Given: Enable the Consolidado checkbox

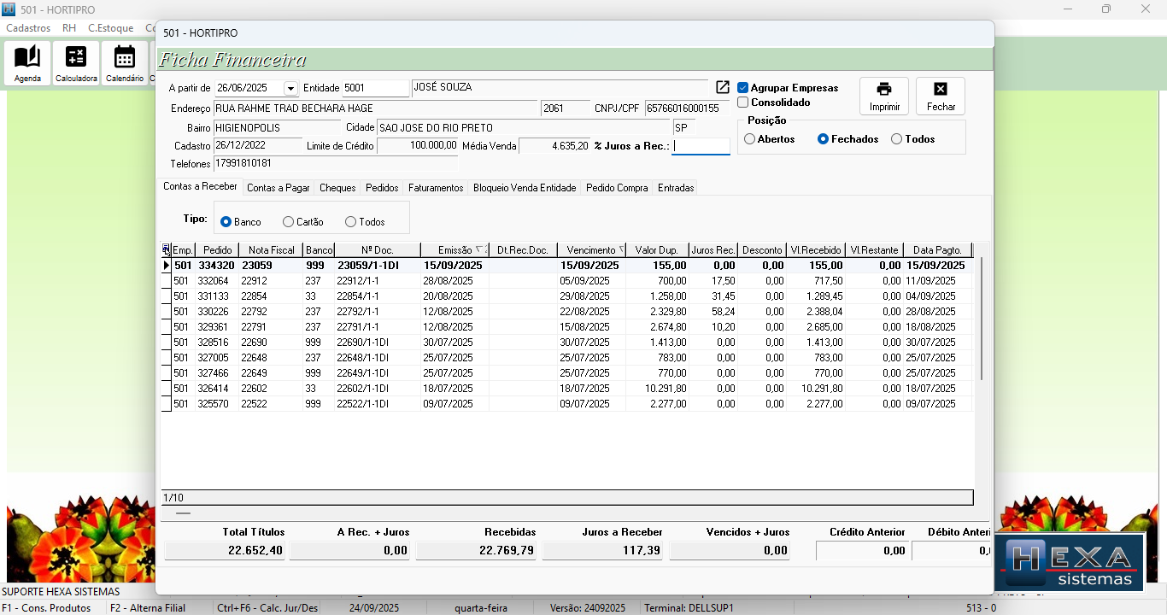Looking at the screenshot, I should click(743, 102).
